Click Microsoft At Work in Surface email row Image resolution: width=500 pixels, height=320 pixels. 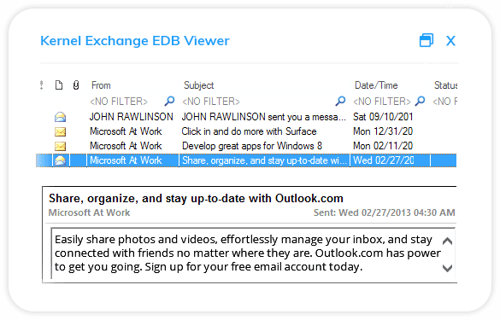pos(126,131)
